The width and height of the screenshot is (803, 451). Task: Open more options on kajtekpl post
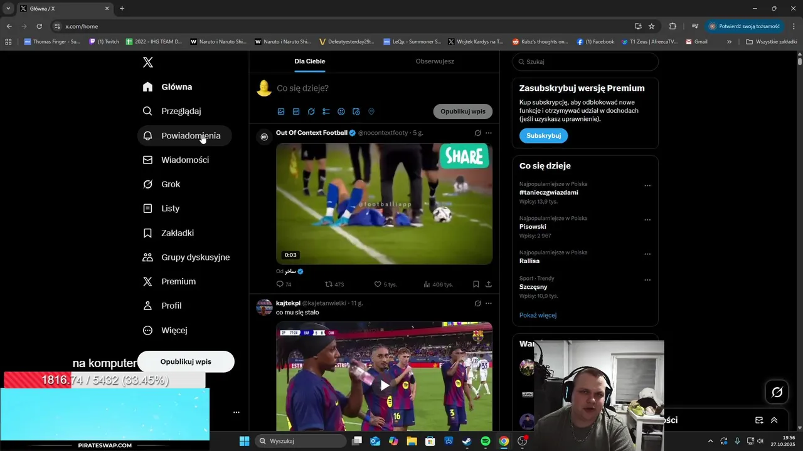pyautogui.click(x=489, y=303)
